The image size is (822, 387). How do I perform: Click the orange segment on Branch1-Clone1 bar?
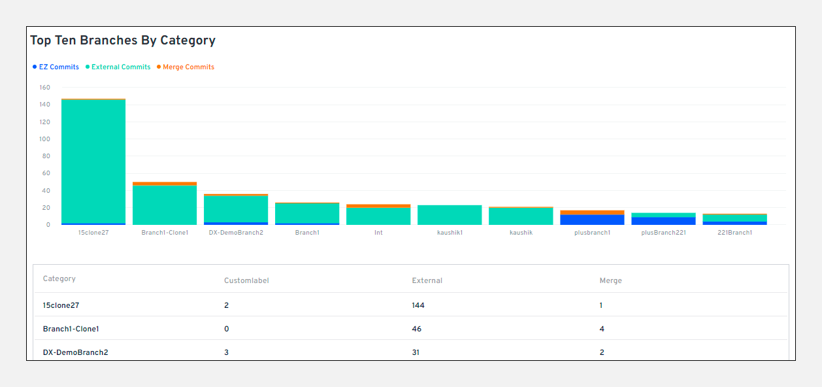point(164,183)
